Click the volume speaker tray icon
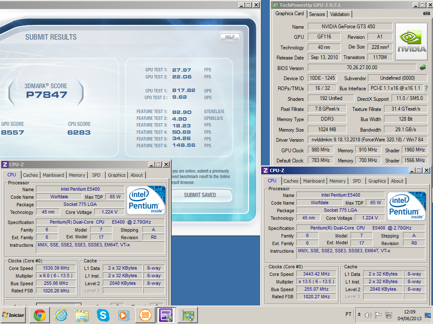 pyautogui.click(x=368, y=315)
